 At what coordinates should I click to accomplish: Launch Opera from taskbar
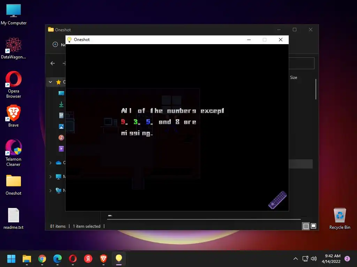(x=73, y=259)
